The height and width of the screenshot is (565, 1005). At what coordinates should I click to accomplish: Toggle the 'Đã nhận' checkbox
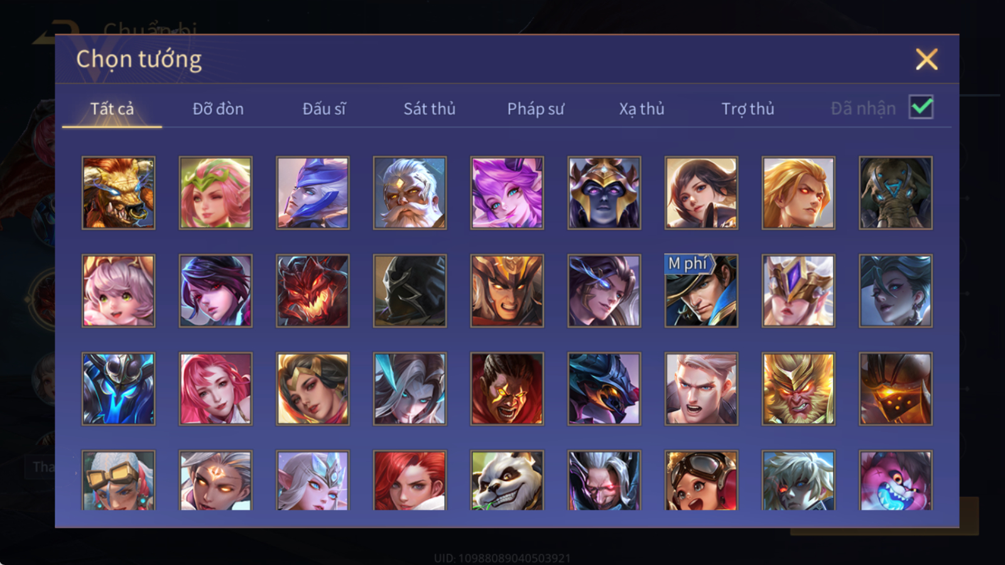click(921, 107)
